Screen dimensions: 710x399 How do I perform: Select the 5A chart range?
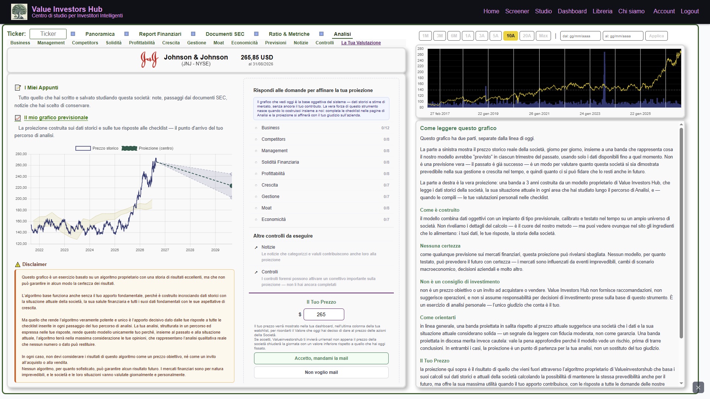click(496, 36)
